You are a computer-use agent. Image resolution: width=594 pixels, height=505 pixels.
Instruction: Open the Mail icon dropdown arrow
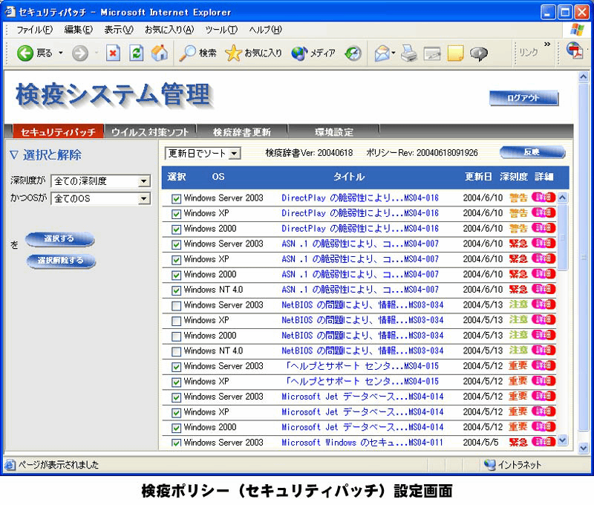pyautogui.click(x=394, y=53)
